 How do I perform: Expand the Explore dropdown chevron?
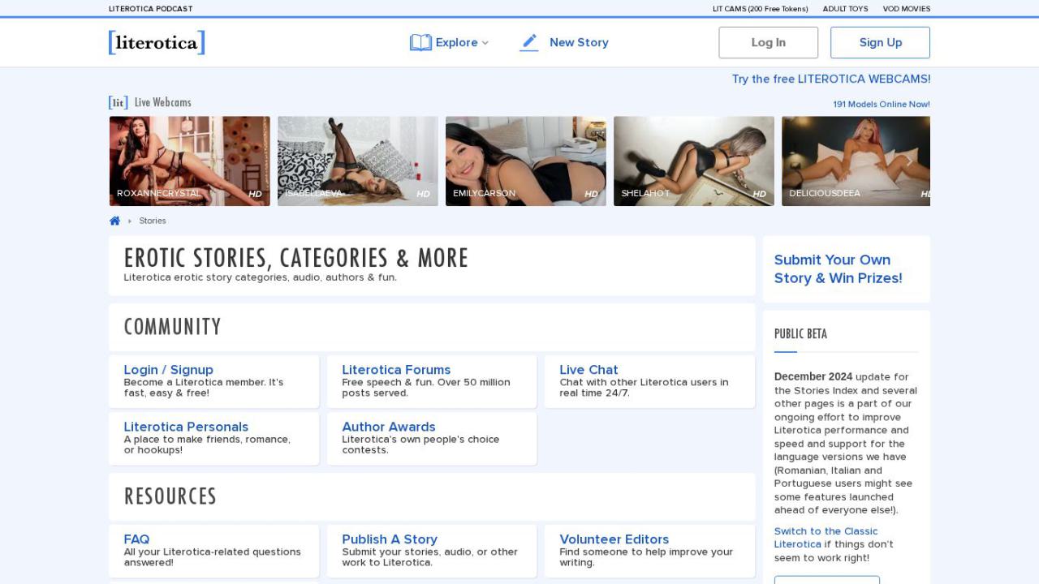point(485,43)
